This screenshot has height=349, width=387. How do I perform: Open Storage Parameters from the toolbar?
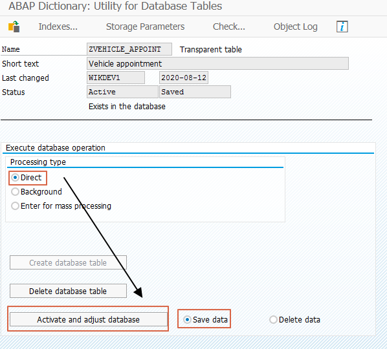[x=145, y=26]
